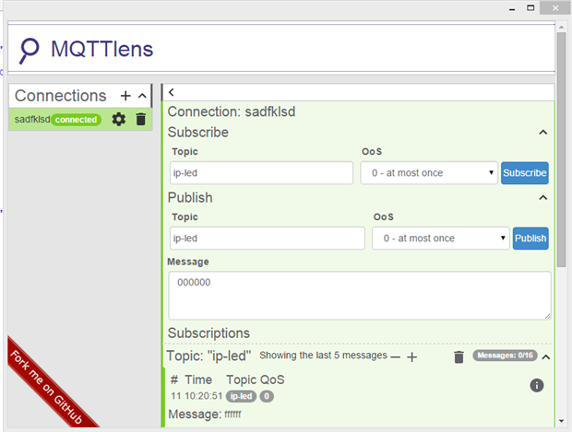Increase number of shown messages with plus
The image size is (572, 432).
click(x=412, y=356)
